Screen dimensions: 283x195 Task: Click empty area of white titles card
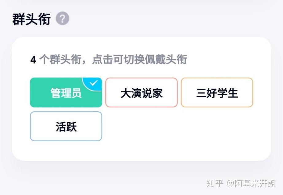[x=184, y=135]
